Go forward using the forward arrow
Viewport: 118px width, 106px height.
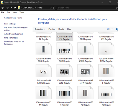7,8
